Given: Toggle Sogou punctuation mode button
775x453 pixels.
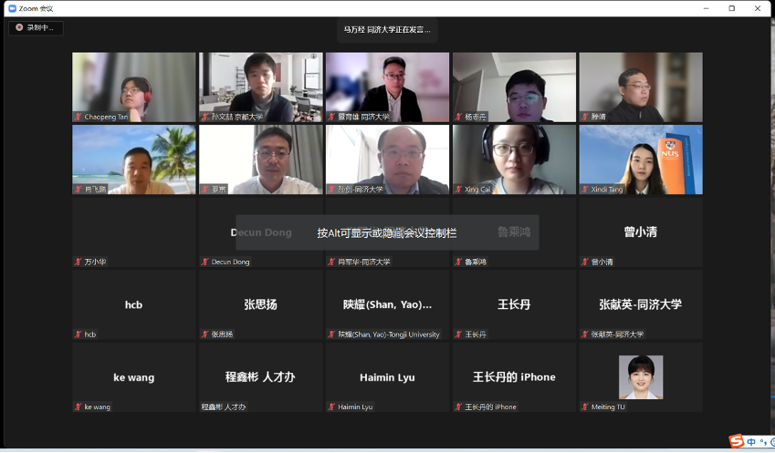Looking at the screenshot, I should pos(762,443).
